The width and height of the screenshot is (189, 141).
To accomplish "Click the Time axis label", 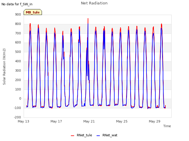I will [167, 126].
